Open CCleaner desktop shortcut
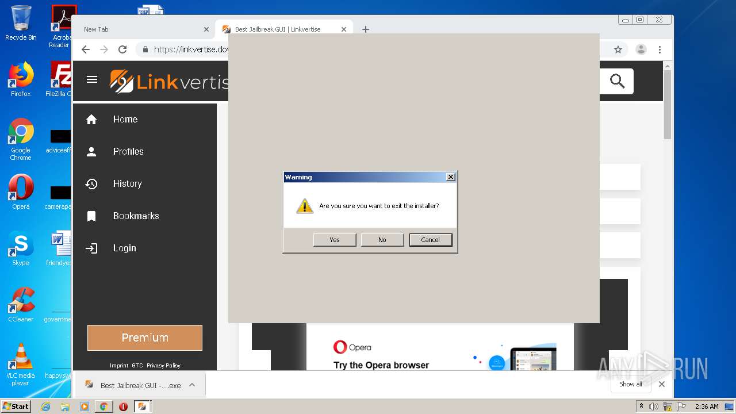 21,305
